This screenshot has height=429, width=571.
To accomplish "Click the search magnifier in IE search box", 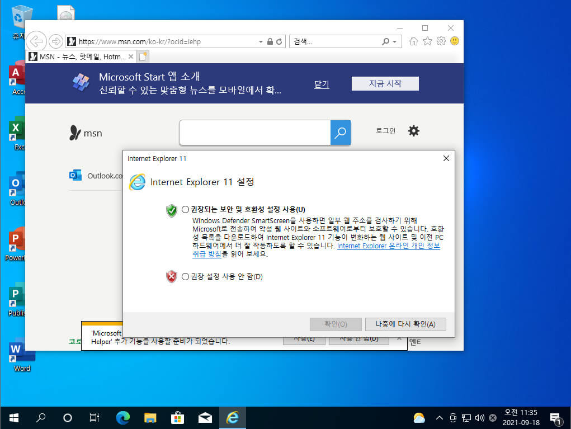I will [x=386, y=41].
